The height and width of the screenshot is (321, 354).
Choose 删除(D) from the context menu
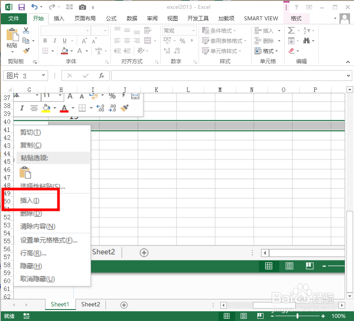tap(30, 214)
